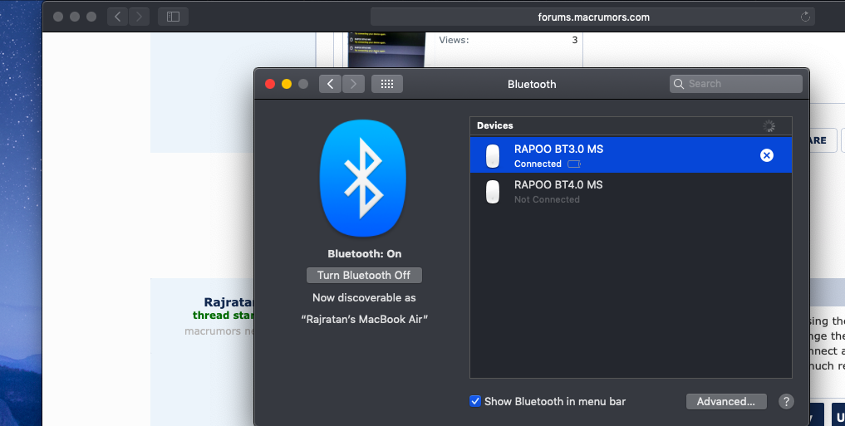Image resolution: width=845 pixels, height=426 pixels.
Task: Click RAPOO BT4.0 MS mouse icon
Action: (x=493, y=192)
